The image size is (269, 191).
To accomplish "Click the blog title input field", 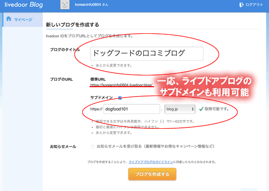I will click(x=147, y=53).
